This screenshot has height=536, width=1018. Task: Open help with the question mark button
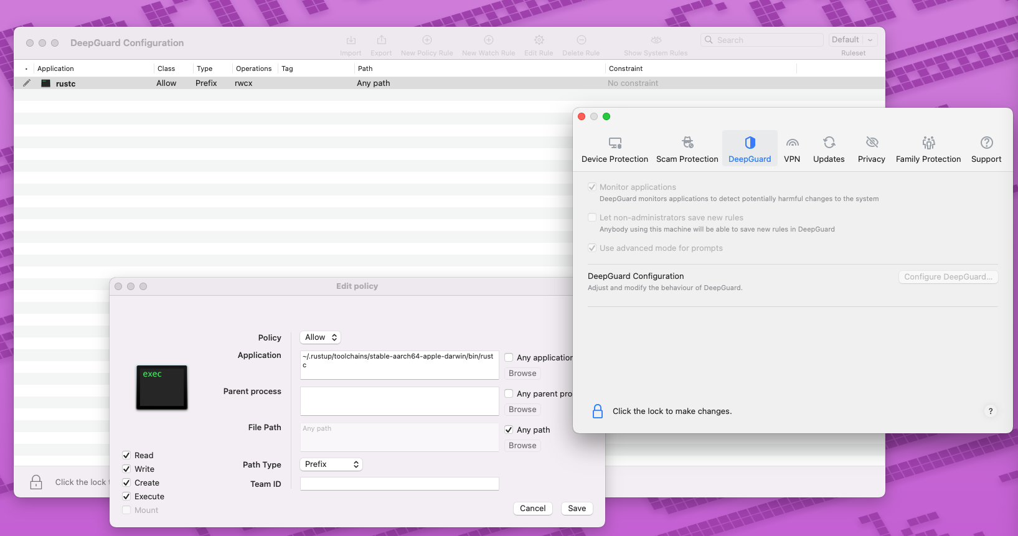(x=991, y=411)
